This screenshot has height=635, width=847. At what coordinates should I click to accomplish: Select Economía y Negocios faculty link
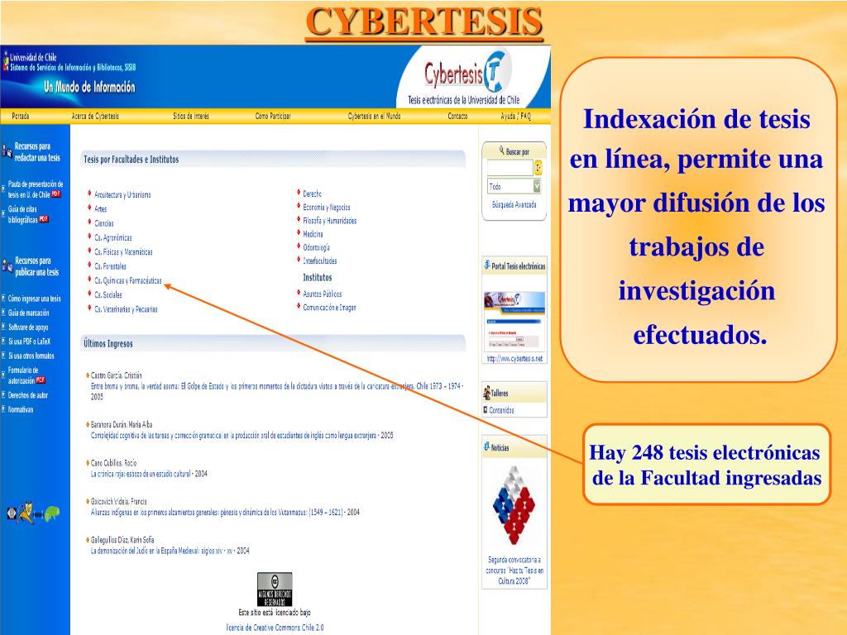point(327,208)
